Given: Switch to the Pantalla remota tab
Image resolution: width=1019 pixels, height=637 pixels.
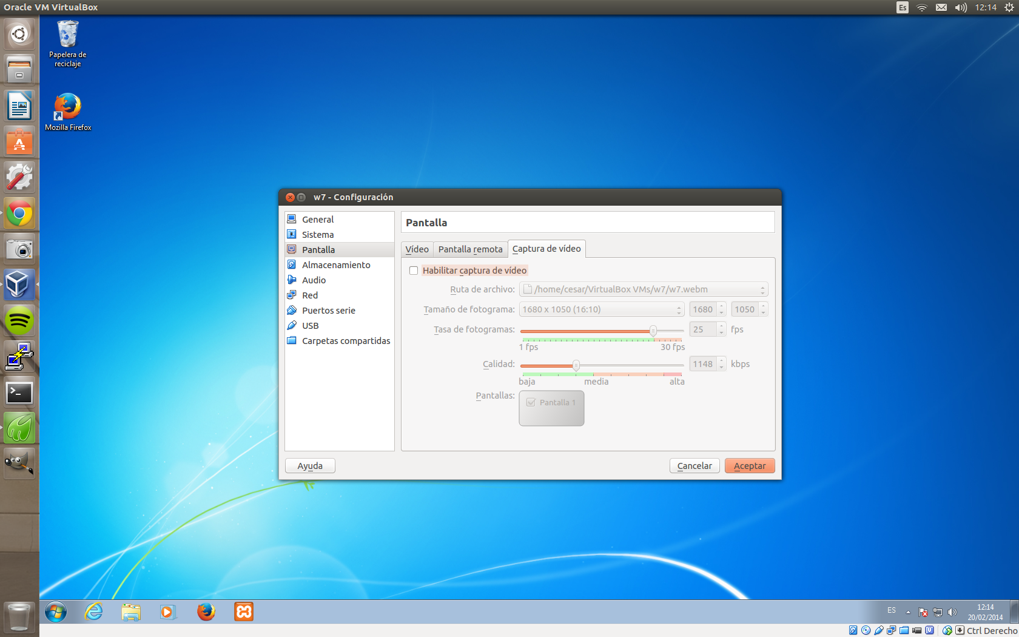Looking at the screenshot, I should pyautogui.click(x=470, y=249).
